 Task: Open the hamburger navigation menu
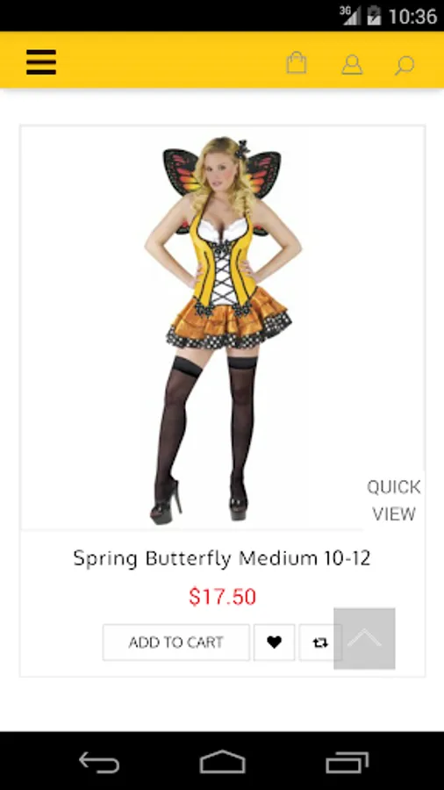(x=41, y=62)
